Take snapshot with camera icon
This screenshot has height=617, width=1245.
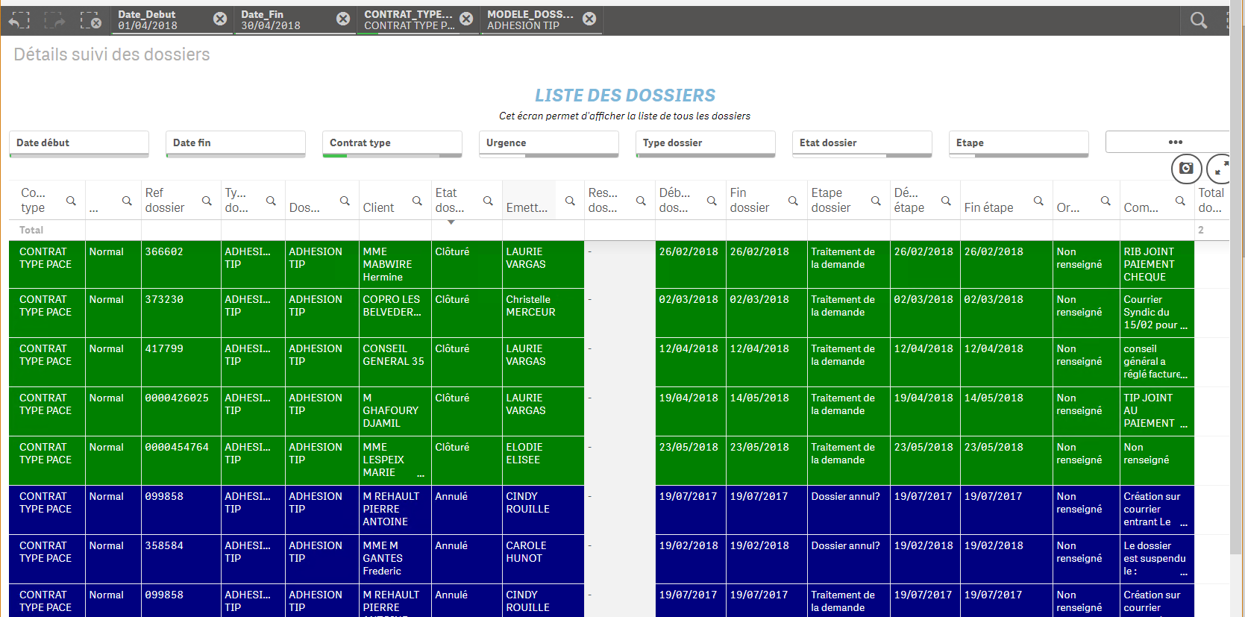(1186, 169)
